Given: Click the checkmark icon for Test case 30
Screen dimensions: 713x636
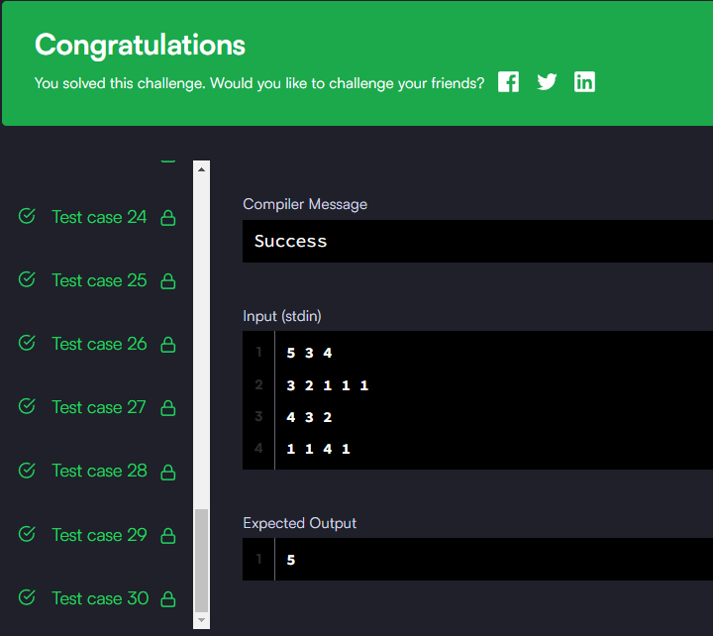Looking at the screenshot, I should click(x=27, y=597).
